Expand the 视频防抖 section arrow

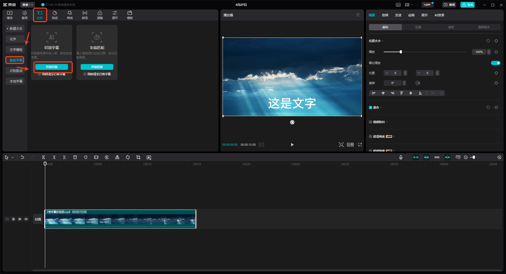pos(387,122)
